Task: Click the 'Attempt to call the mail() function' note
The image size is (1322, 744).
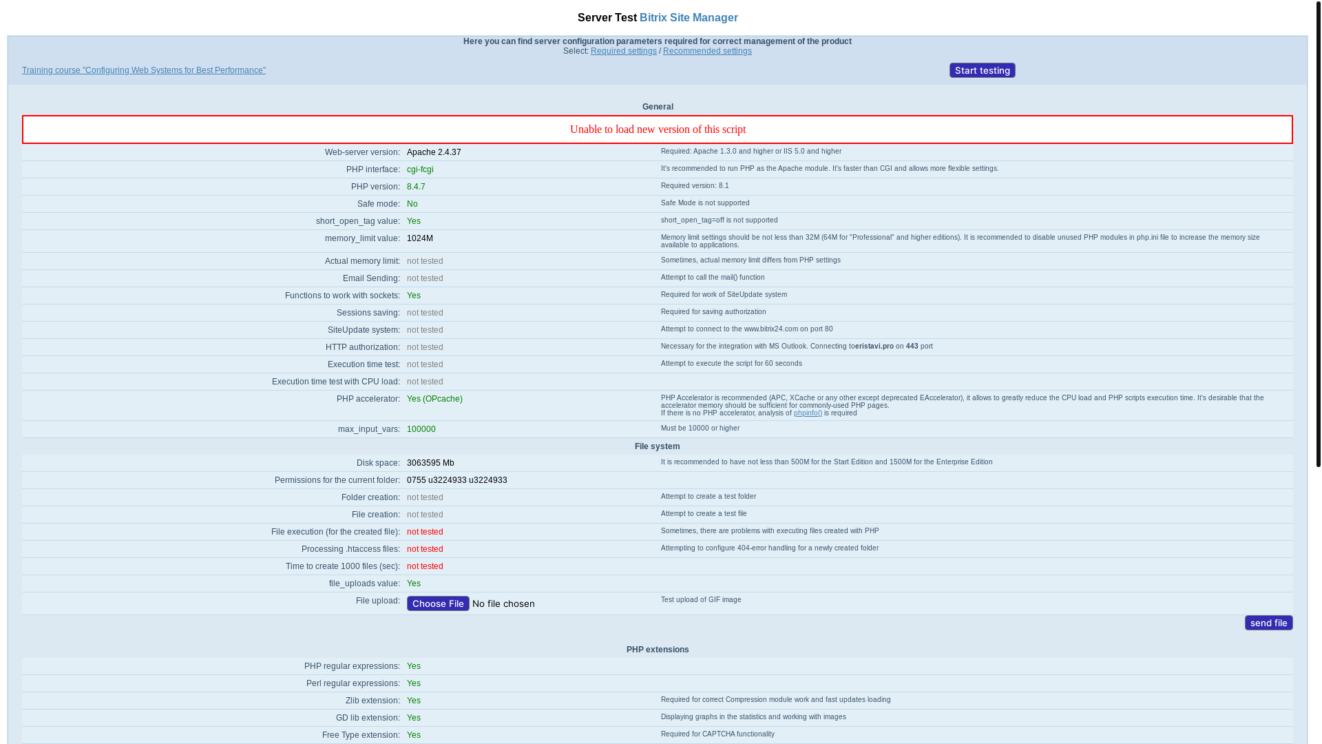Action: tap(713, 278)
